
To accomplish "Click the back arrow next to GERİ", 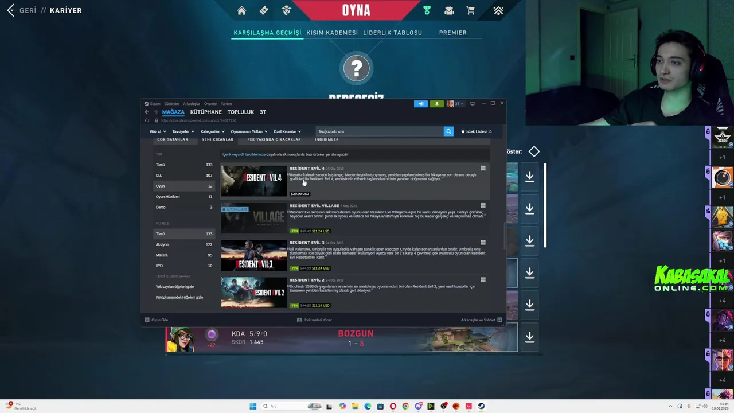I will click(x=10, y=10).
